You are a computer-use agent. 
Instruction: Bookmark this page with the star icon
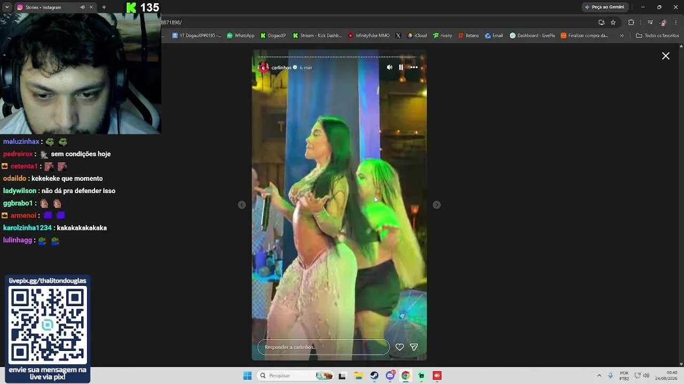tap(613, 22)
